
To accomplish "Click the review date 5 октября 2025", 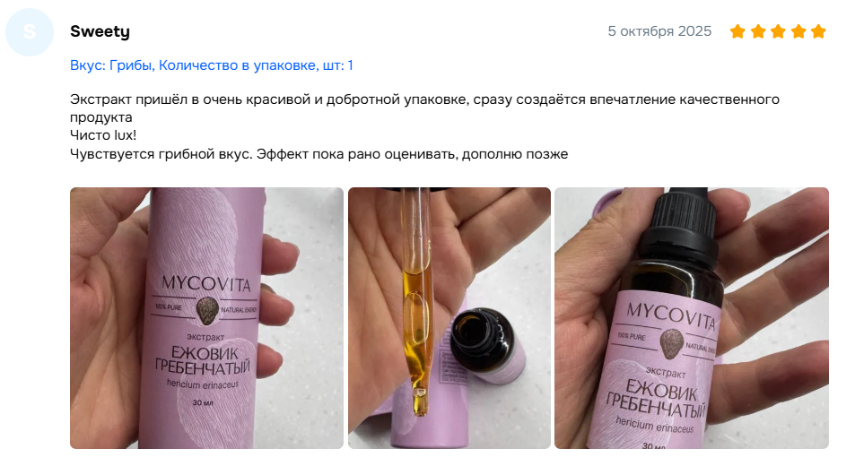I will click(x=659, y=31).
